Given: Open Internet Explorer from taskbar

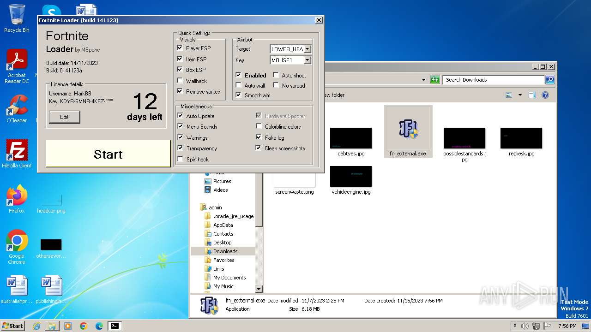Looking at the screenshot, I should [x=36, y=326].
